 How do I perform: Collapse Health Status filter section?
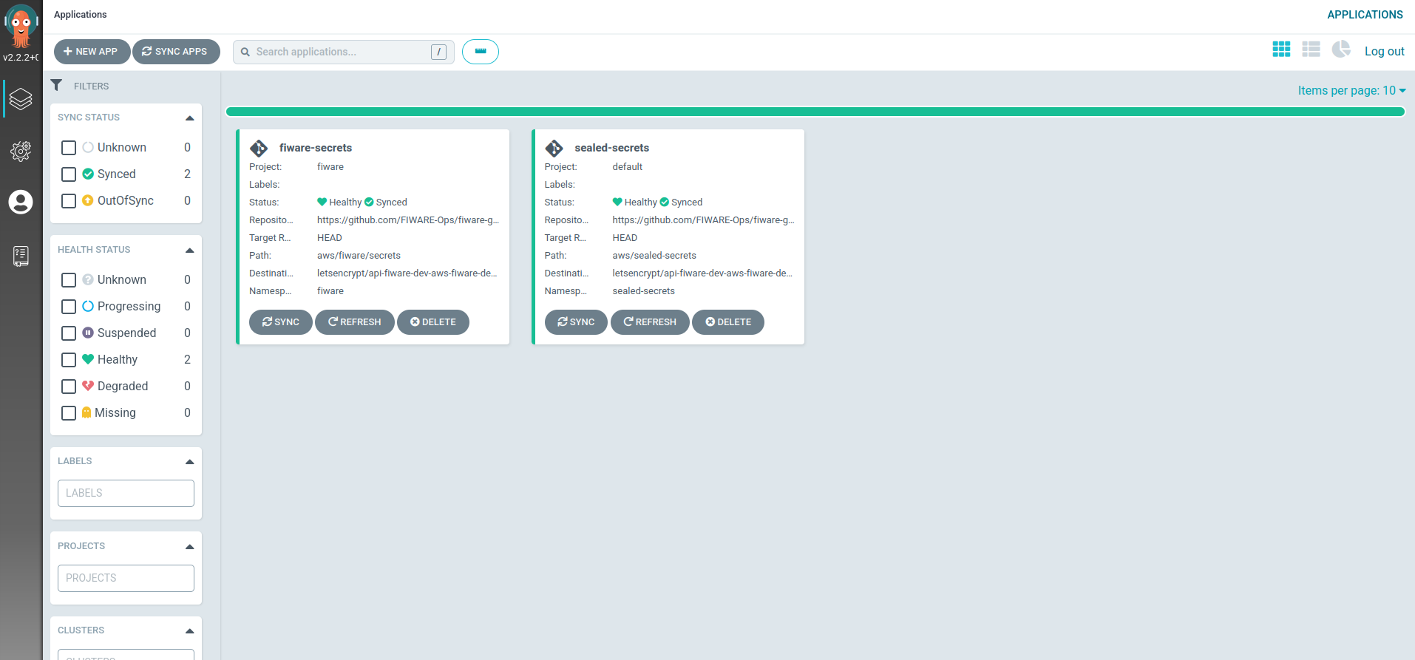click(189, 251)
